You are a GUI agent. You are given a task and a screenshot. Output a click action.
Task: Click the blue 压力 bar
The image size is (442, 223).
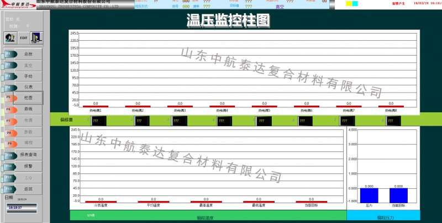coord(369,195)
